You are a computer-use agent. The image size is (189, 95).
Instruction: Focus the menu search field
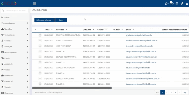[14, 11]
